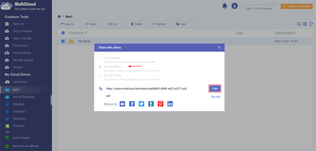The width and height of the screenshot is (316, 151).
Task: Click the Copy link button
Action: tap(215, 88)
